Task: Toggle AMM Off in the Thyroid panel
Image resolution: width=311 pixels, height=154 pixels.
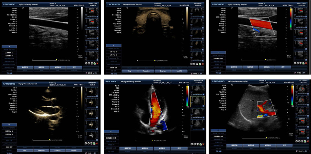Action: 114,68
